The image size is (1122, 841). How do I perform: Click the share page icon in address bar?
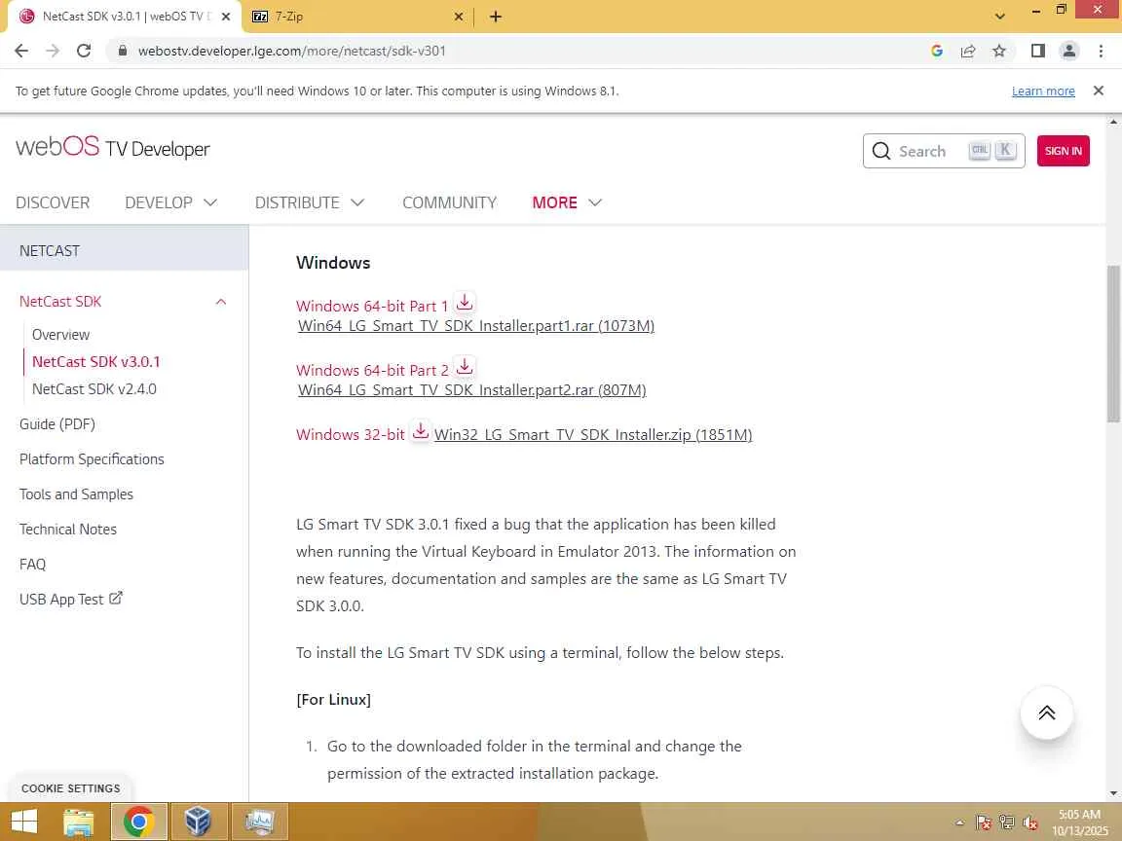click(x=967, y=51)
